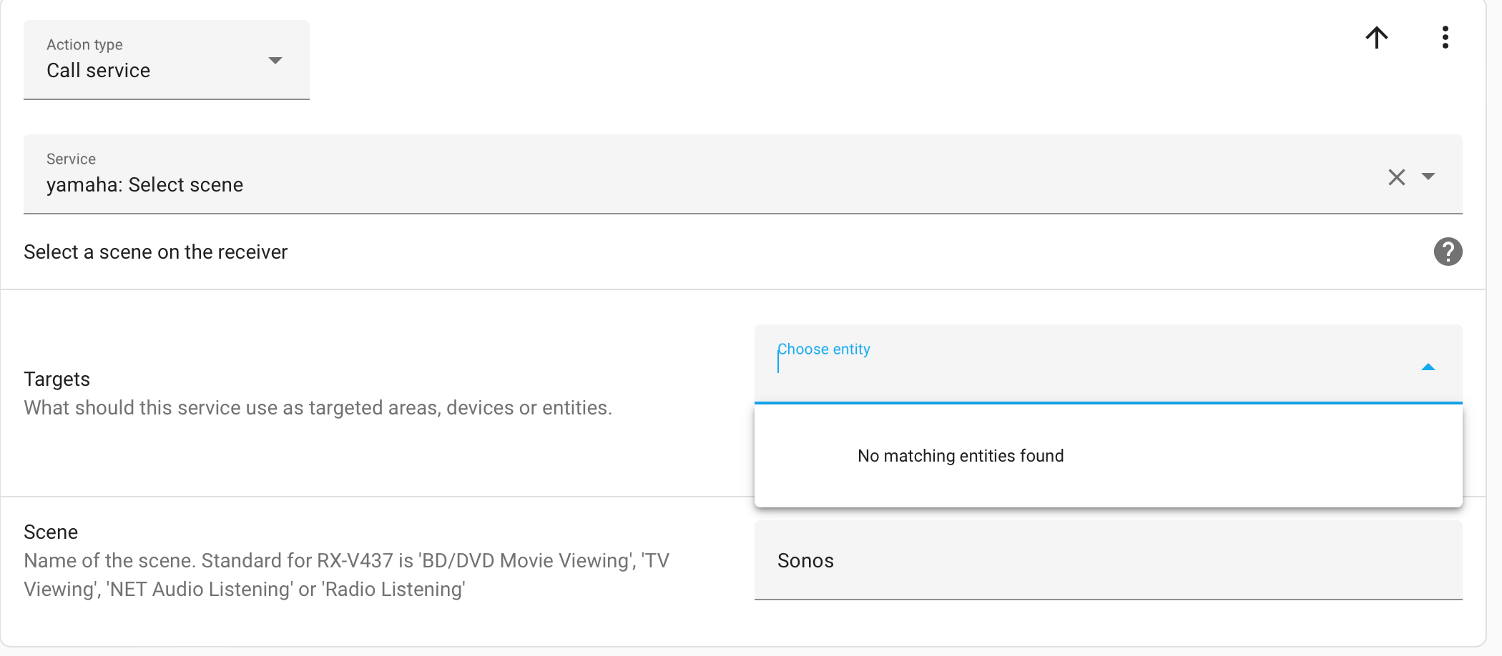Open help via the question mark icon

[1448, 252]
